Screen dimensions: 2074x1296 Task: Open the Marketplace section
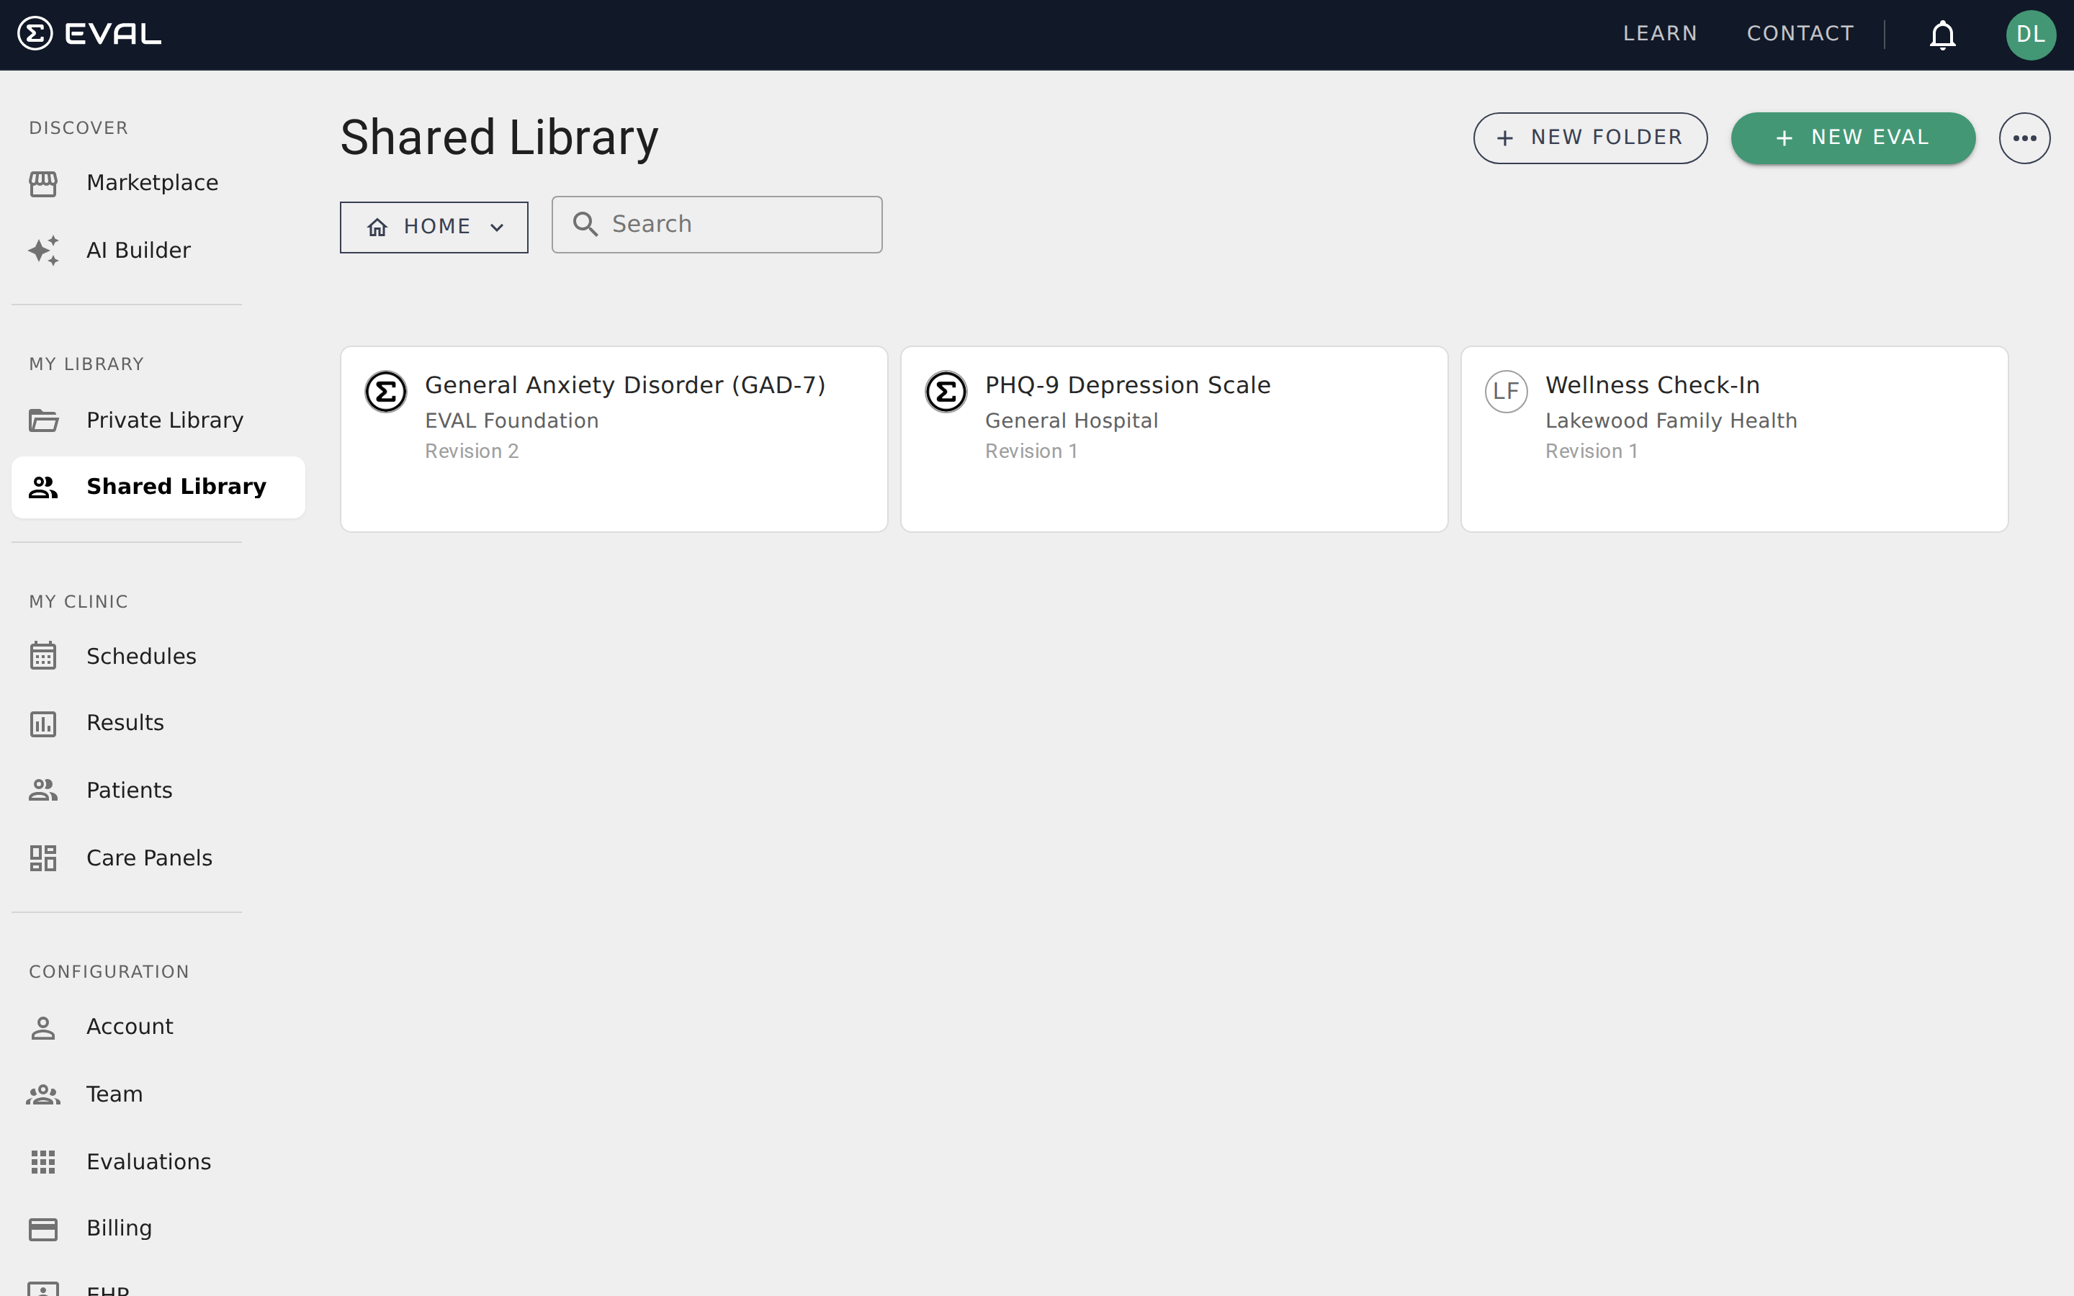pos(151,181)
